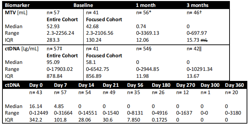Click ctDNA Entire Cohort range 0-17903.02
This screenshot has height=125, width=248.
point(60,69)
